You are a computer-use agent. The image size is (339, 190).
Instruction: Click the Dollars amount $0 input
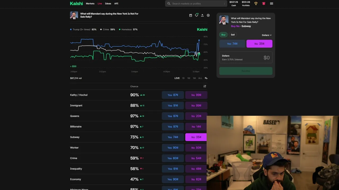click(x=246, y=58)
